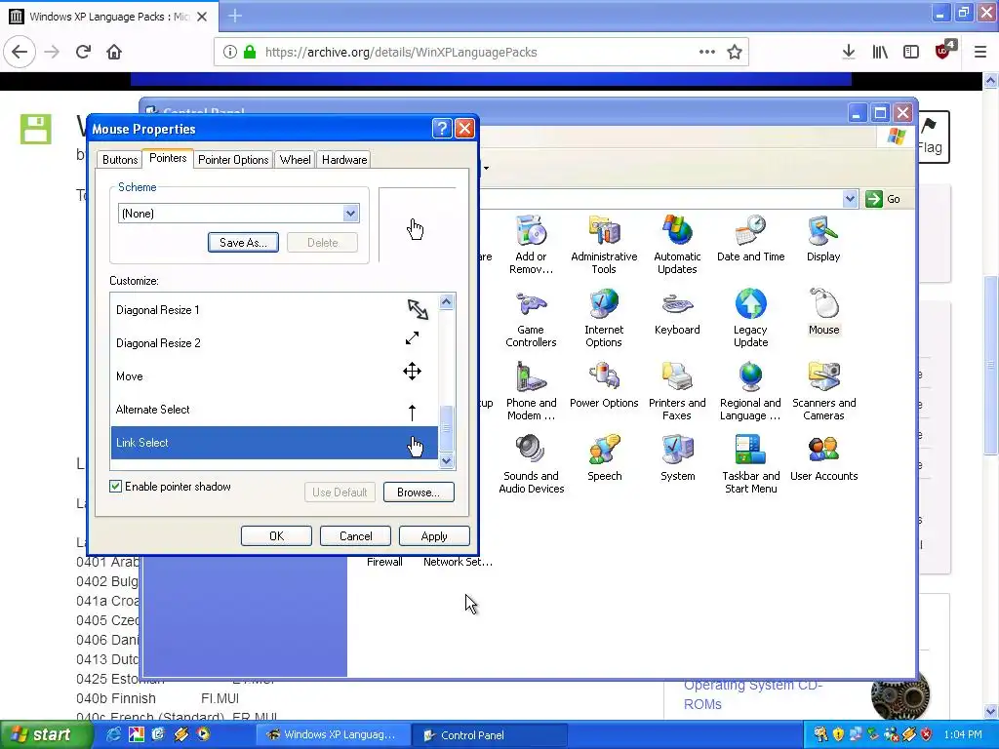
Task: Select the Move pointer row
Action: pyautogui.click(x=274, y=376)
